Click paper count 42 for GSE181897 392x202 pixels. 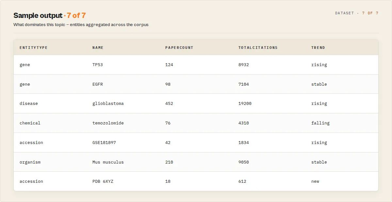point(168,143)
